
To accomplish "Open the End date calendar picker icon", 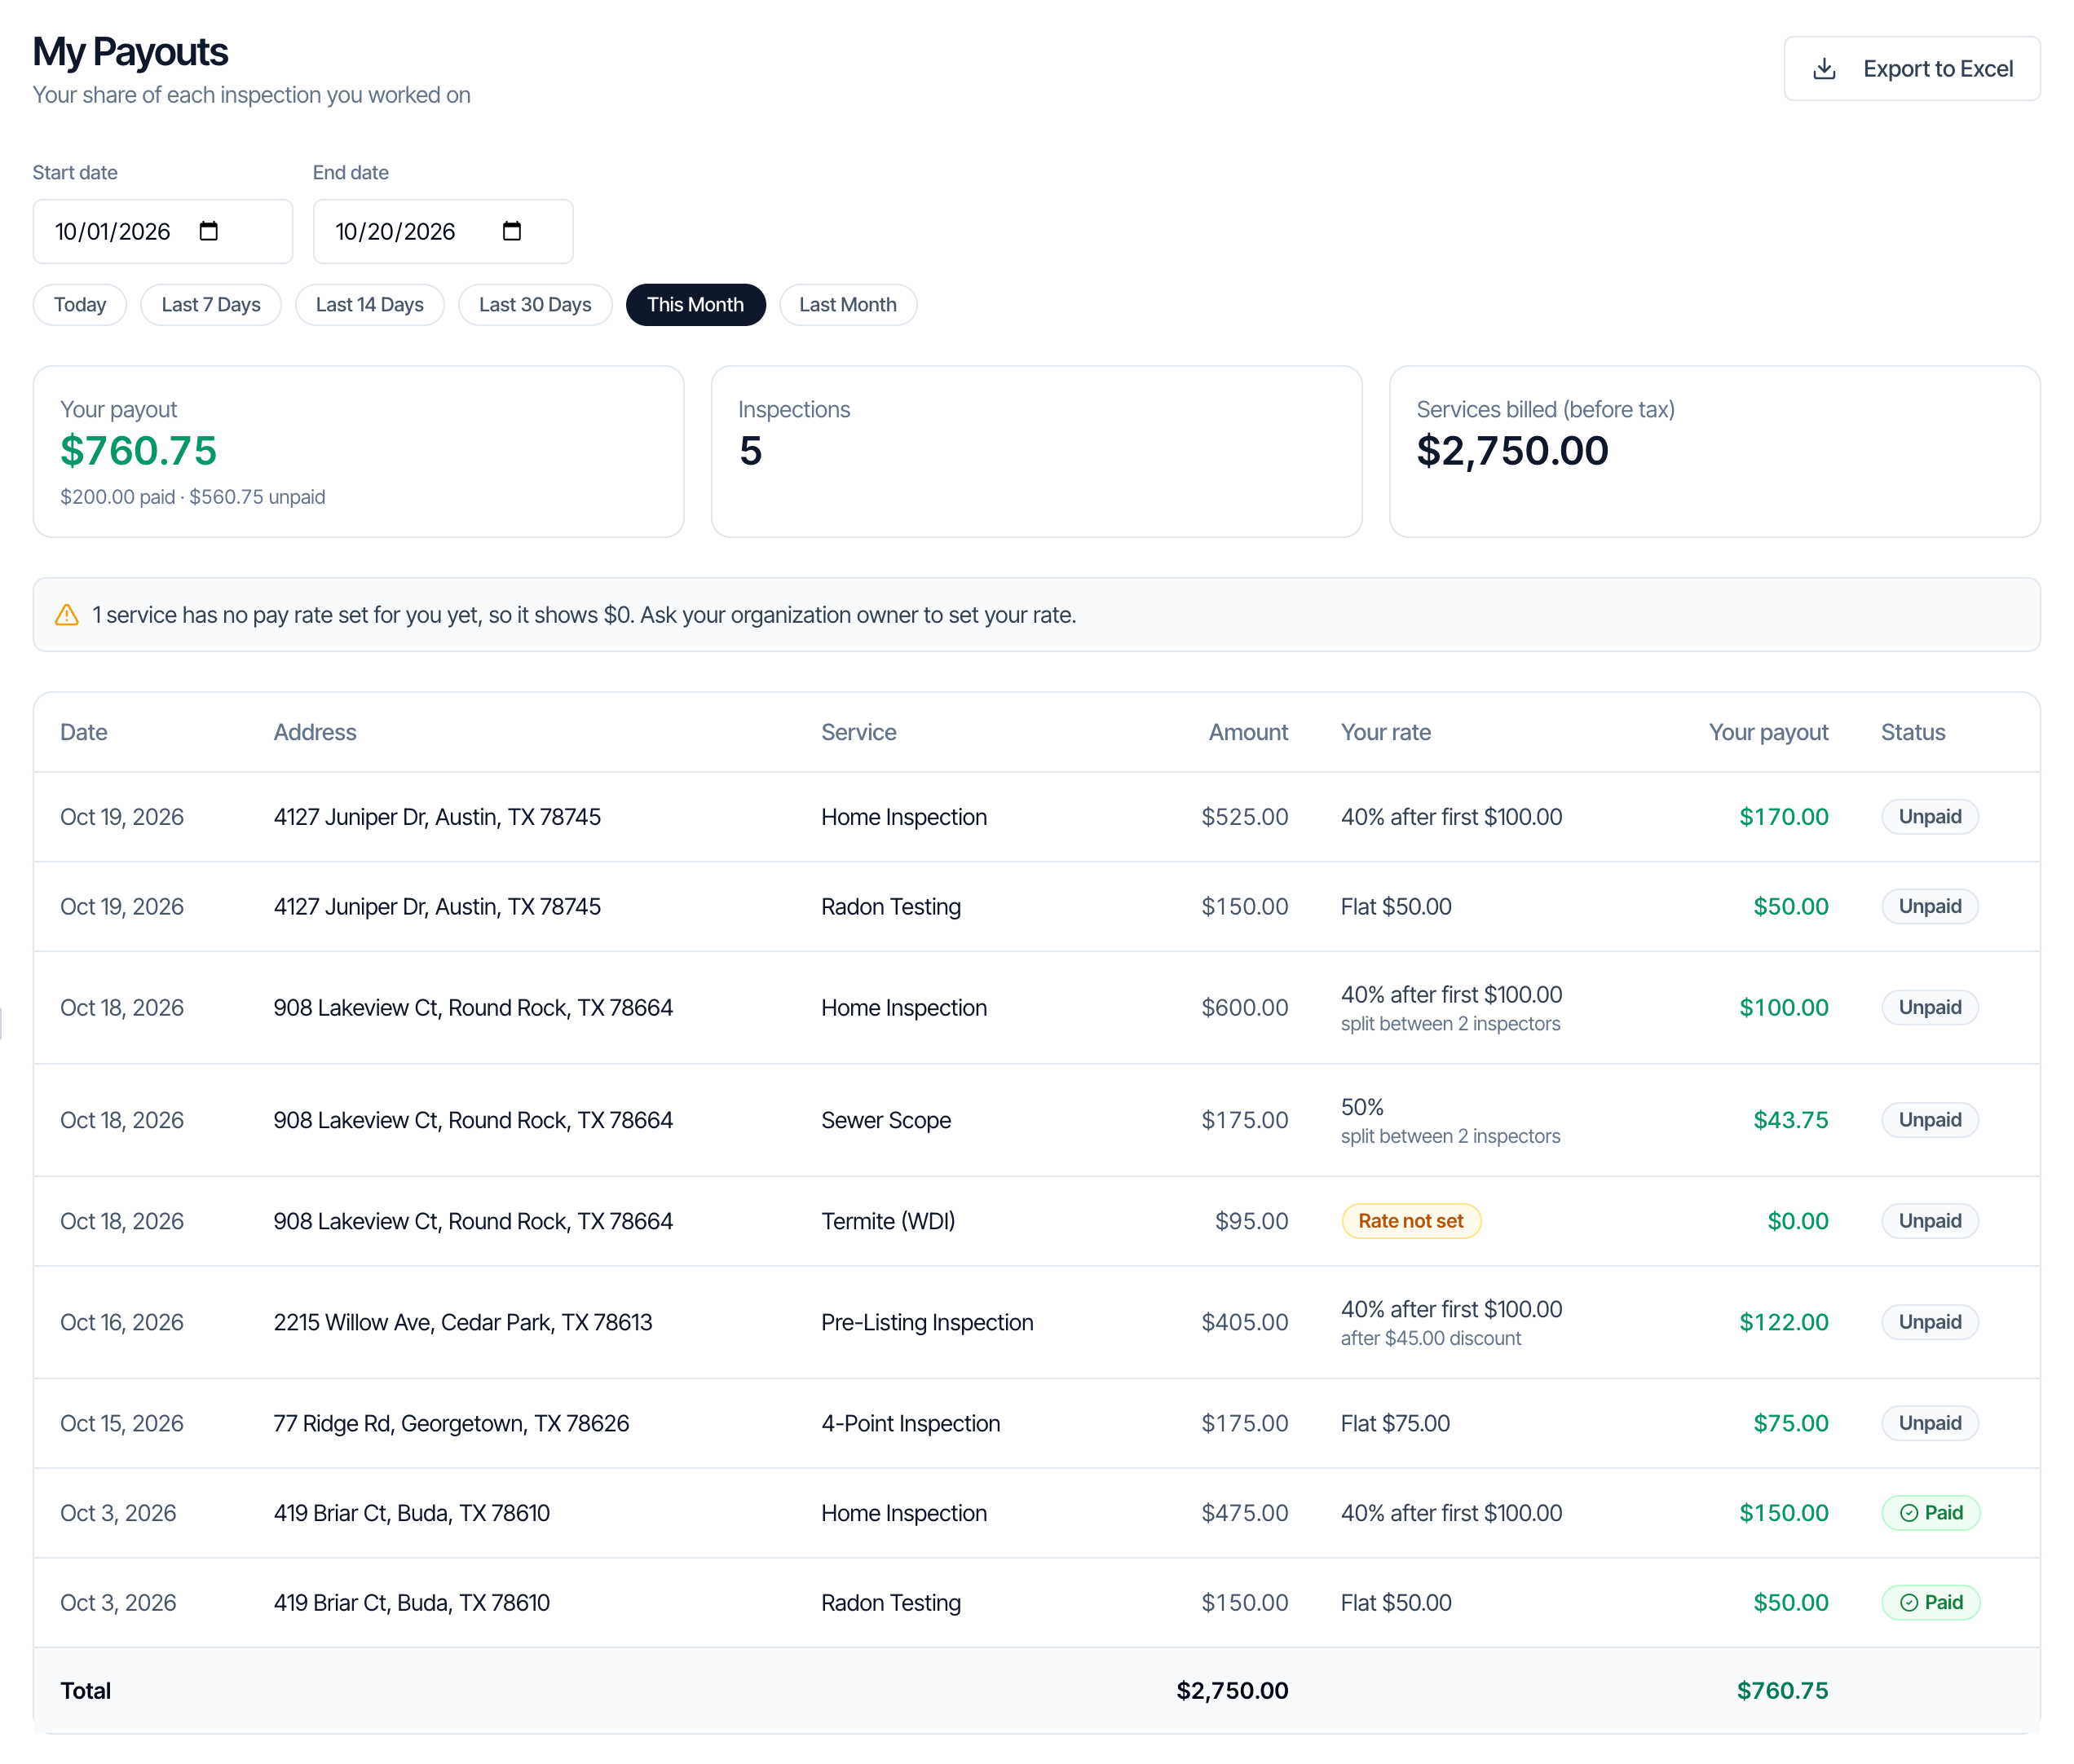I will pyautogui.click(x=511, y=231).
